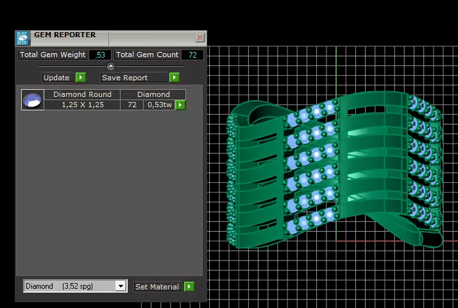Click the GEM REPORTER title text
This screenshot has width=458, height=308.
(65, 35)
